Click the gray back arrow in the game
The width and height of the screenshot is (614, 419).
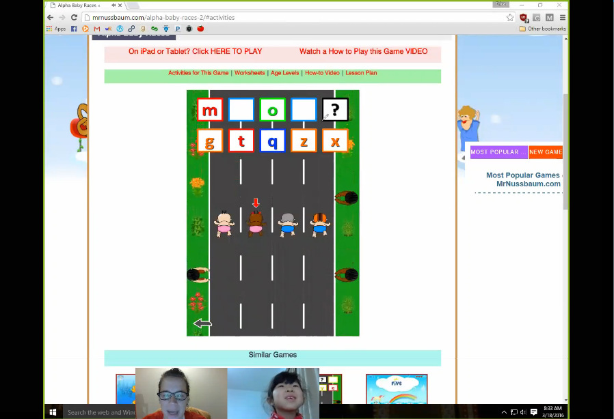pos(202,323)
